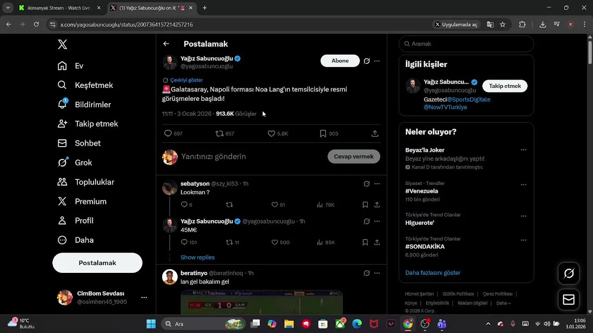The height and width of the screenshot is (333, 593).
Task: Open more options for #Venezuela trend
Action: [524, 185]
